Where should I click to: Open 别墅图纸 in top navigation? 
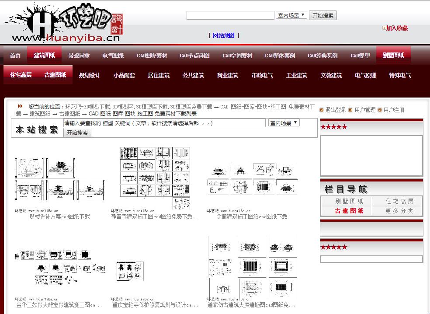point(393,55)
